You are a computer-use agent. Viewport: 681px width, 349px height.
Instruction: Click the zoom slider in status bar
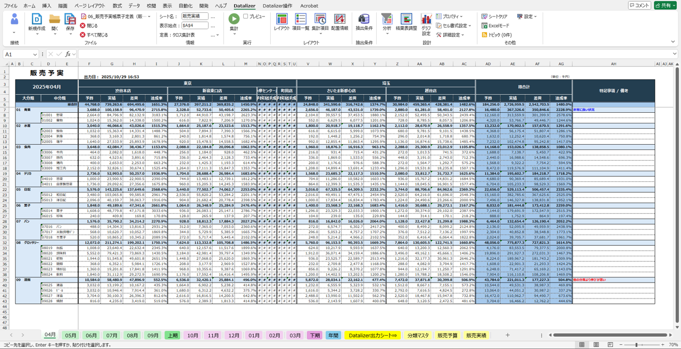[637, 345]
